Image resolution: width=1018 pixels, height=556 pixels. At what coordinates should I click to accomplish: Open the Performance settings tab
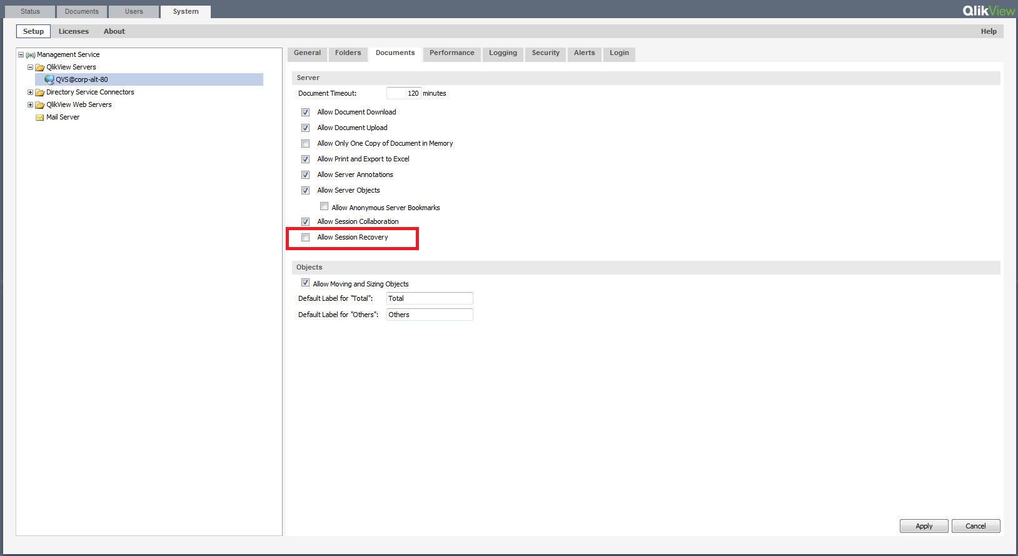point(452,54)
